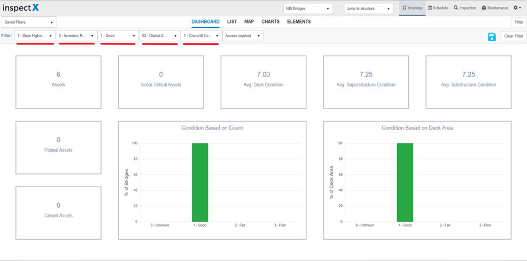Click the inspectX logo
527x261 pixels.
tap(21, 7)
